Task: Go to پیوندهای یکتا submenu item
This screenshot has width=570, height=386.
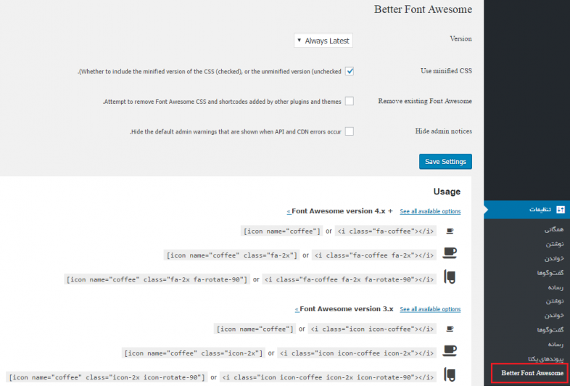Action: point(545,358)
